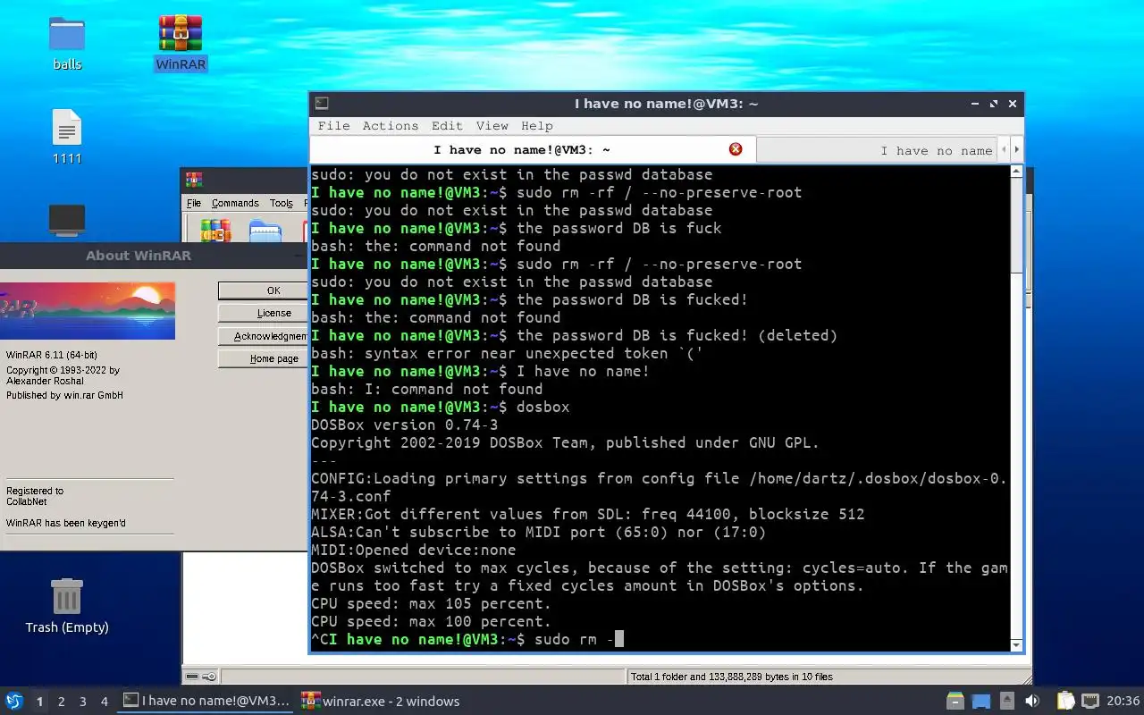Activate the terminal taskbar button
The height and width of the screenshot is (715, 1144).
click(206, 701)
